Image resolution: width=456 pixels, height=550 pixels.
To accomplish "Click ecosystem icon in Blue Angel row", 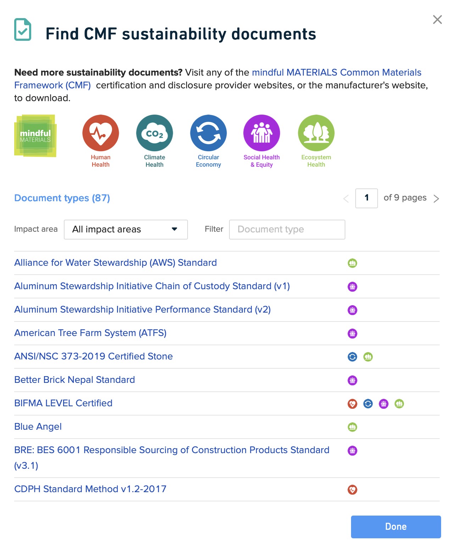I will [352, 427].
